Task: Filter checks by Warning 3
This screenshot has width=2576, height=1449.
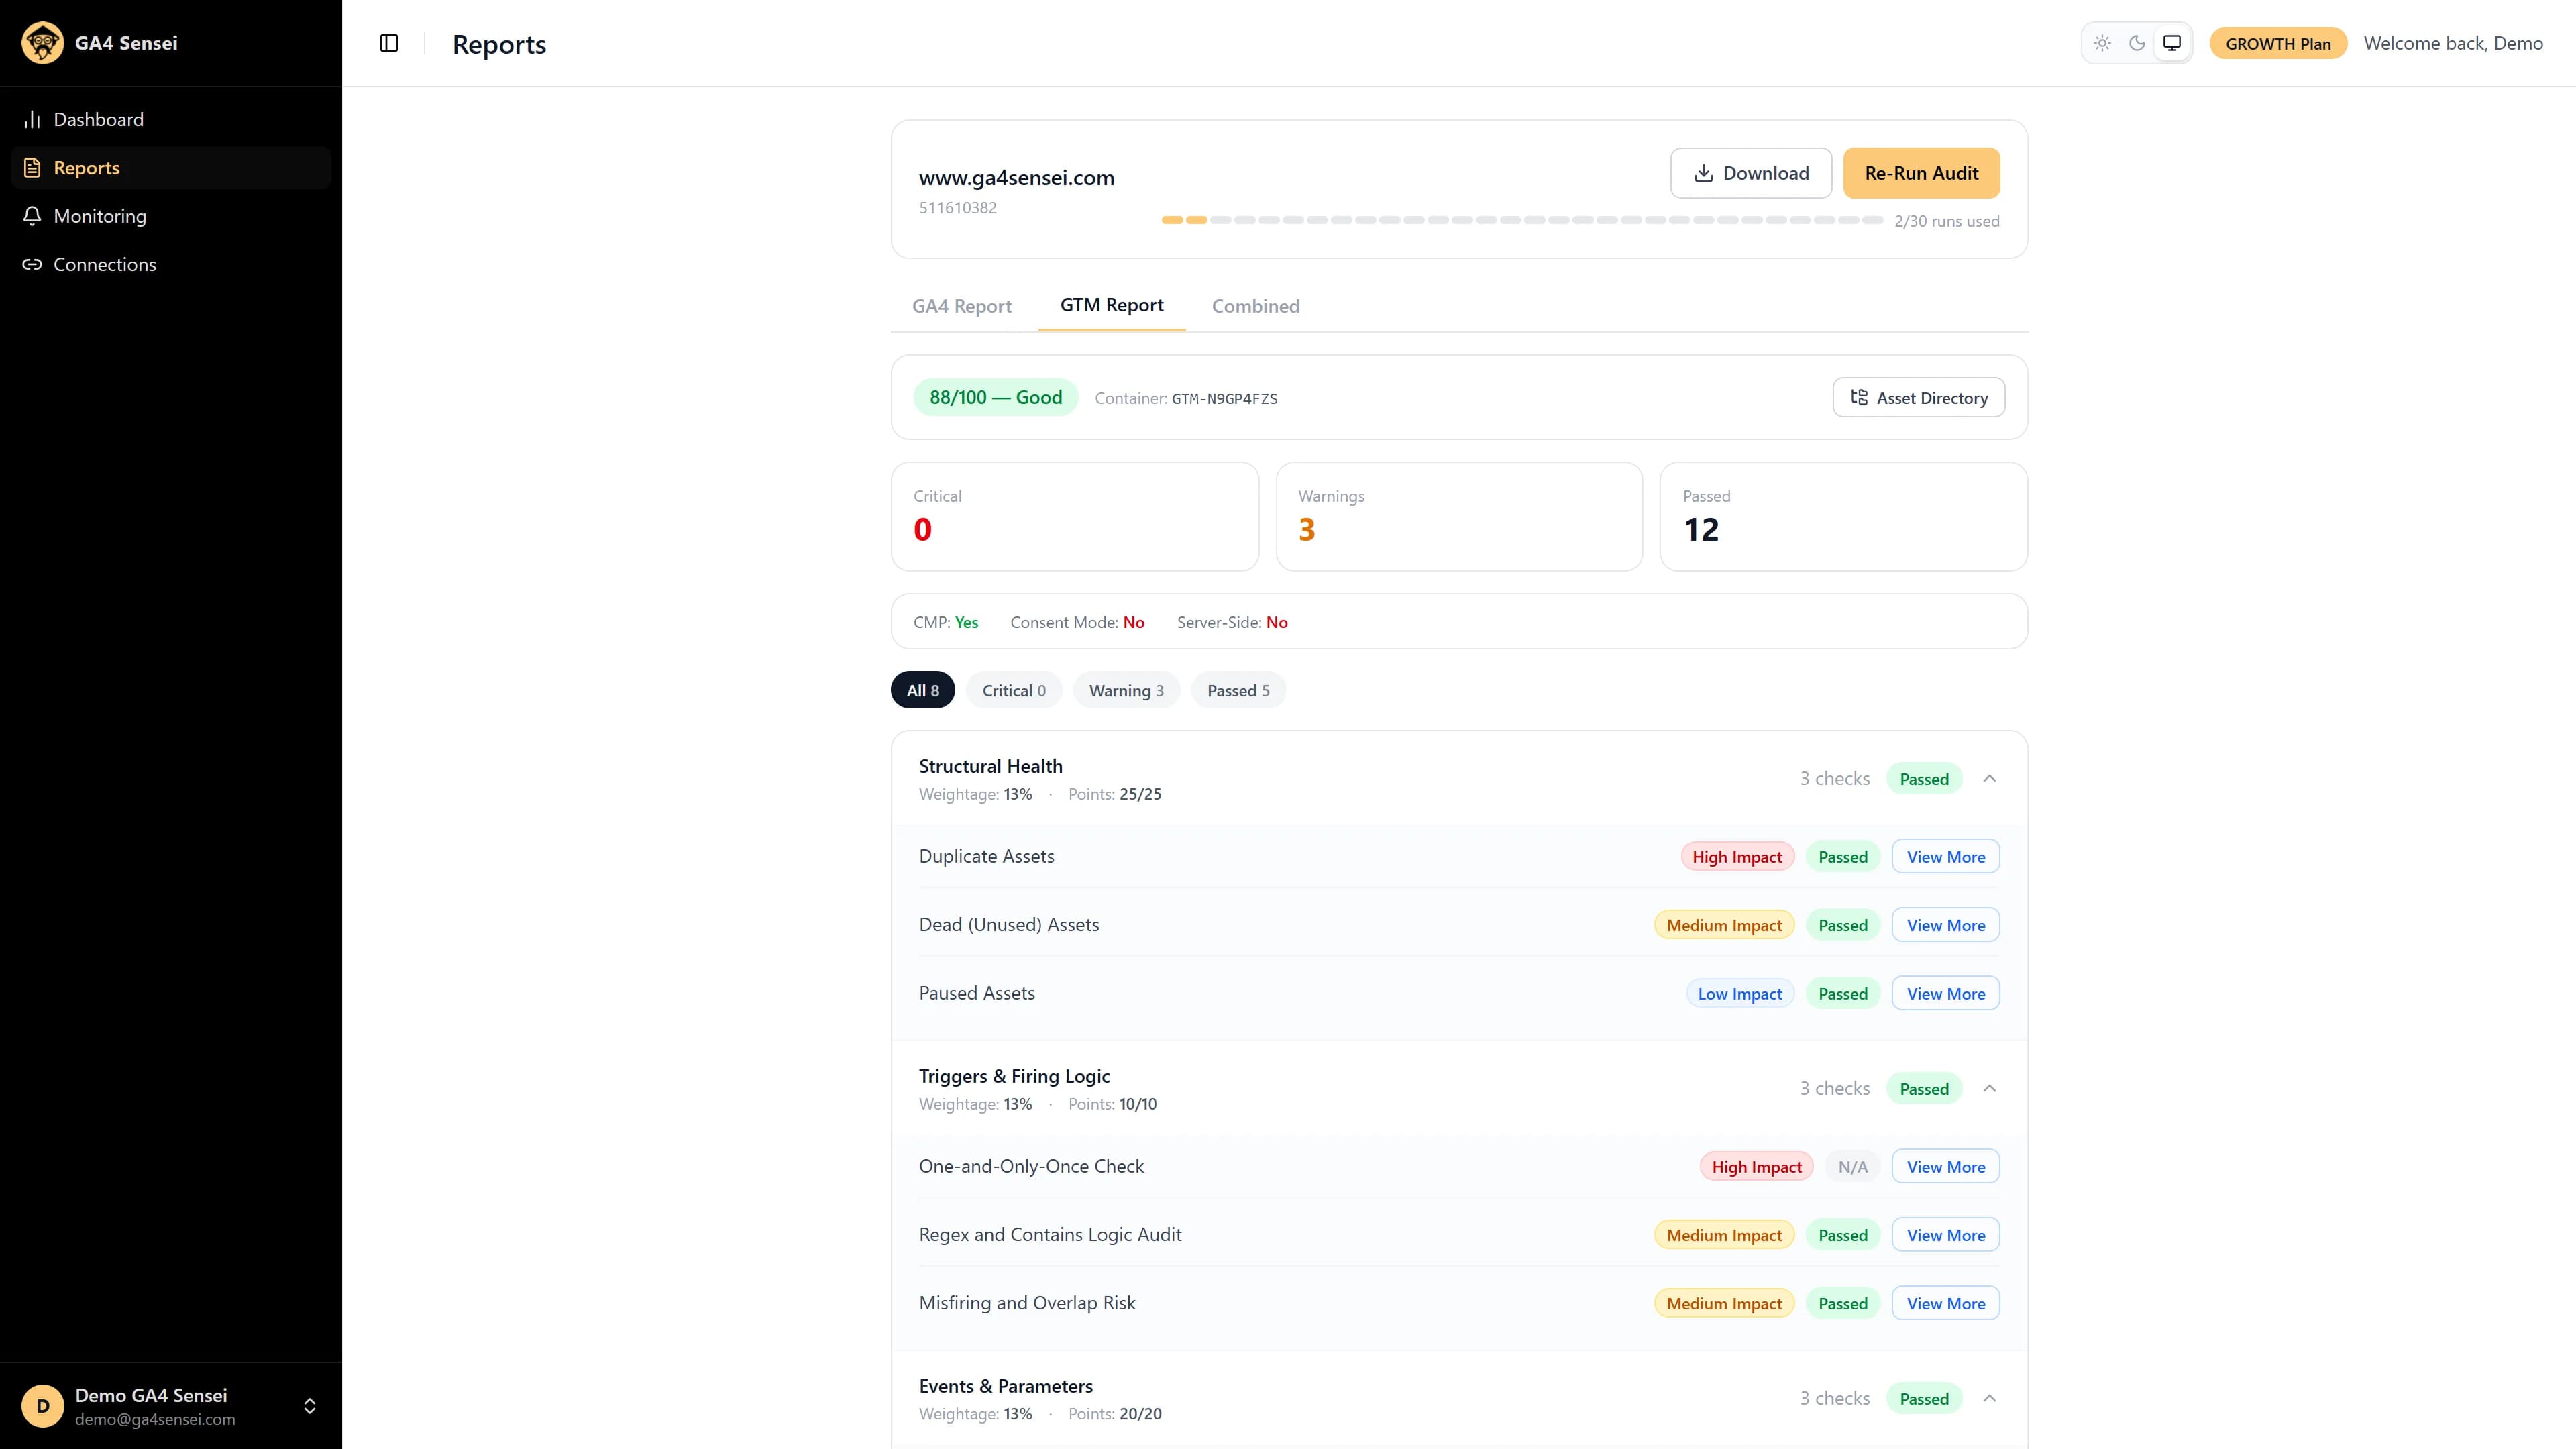Action: (x=1126, y=690)
